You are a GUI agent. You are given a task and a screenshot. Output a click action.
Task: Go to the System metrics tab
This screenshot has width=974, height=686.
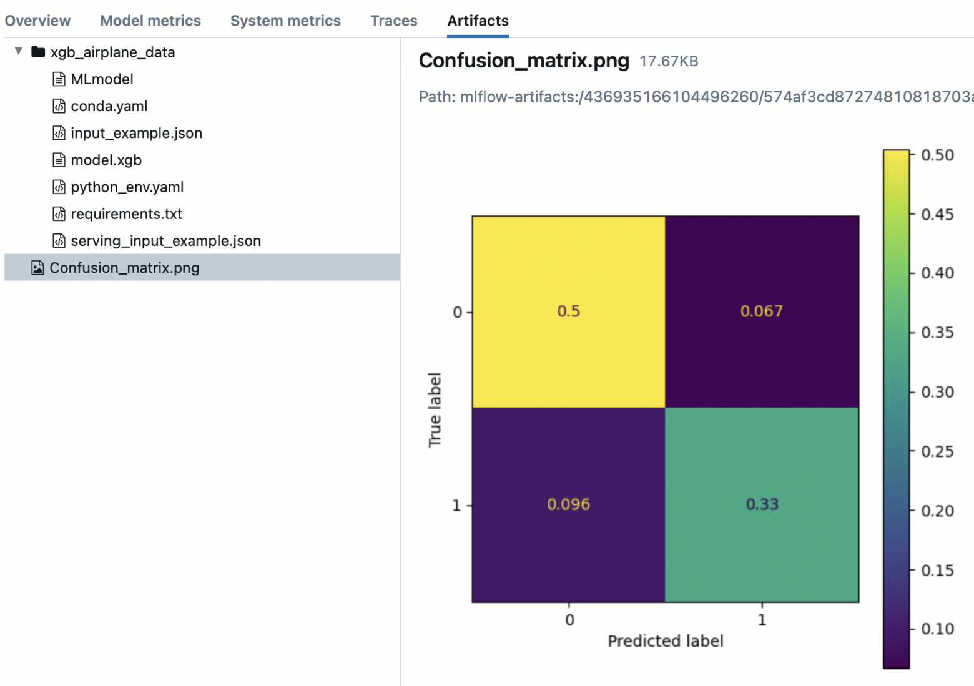pos(285,21)
